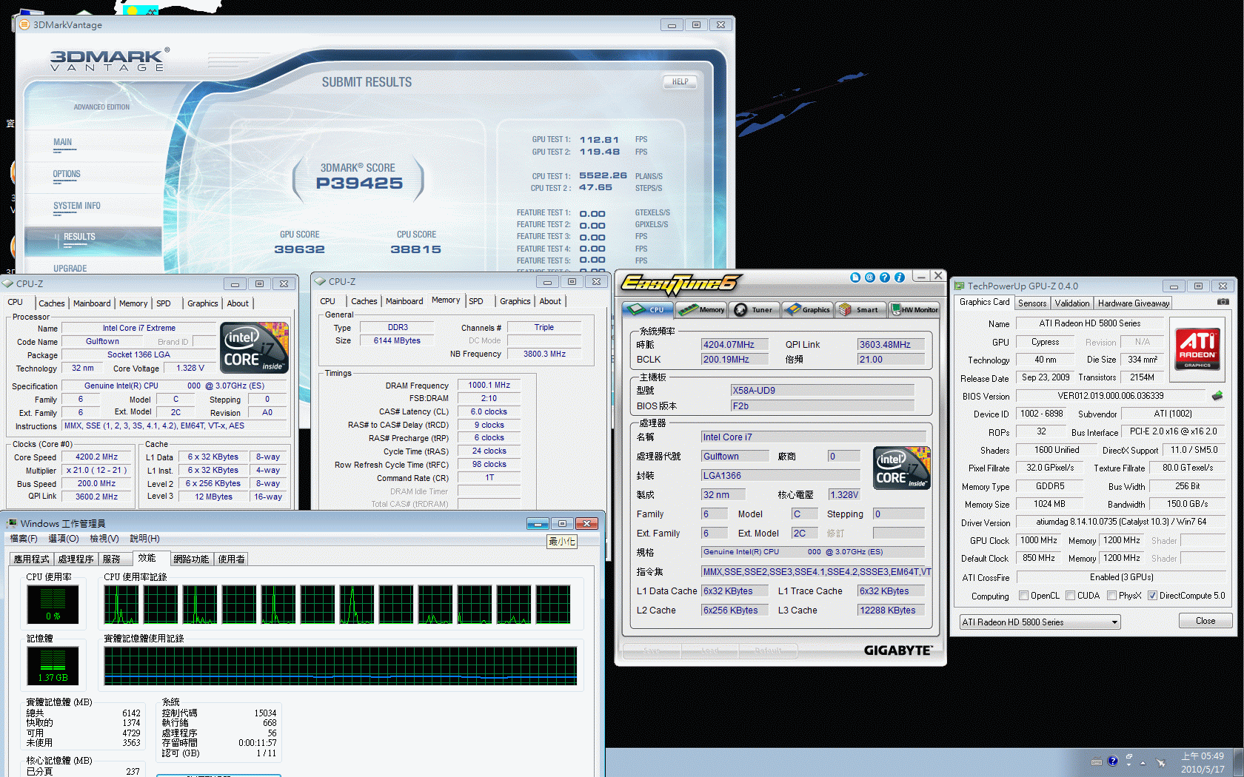The image size is (1244, 777).
Task: Click the taskbar keyboard input icon
Action: point(1097,761)
